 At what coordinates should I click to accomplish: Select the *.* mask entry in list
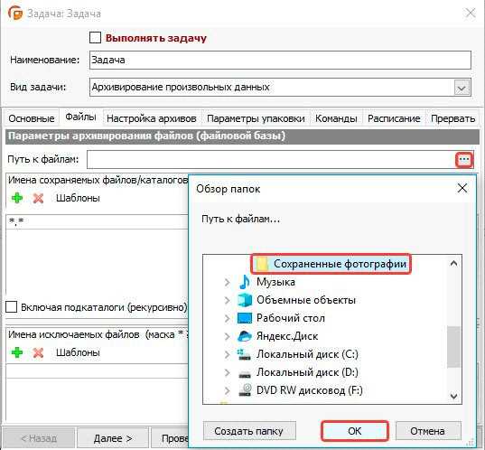coord(97,222)
